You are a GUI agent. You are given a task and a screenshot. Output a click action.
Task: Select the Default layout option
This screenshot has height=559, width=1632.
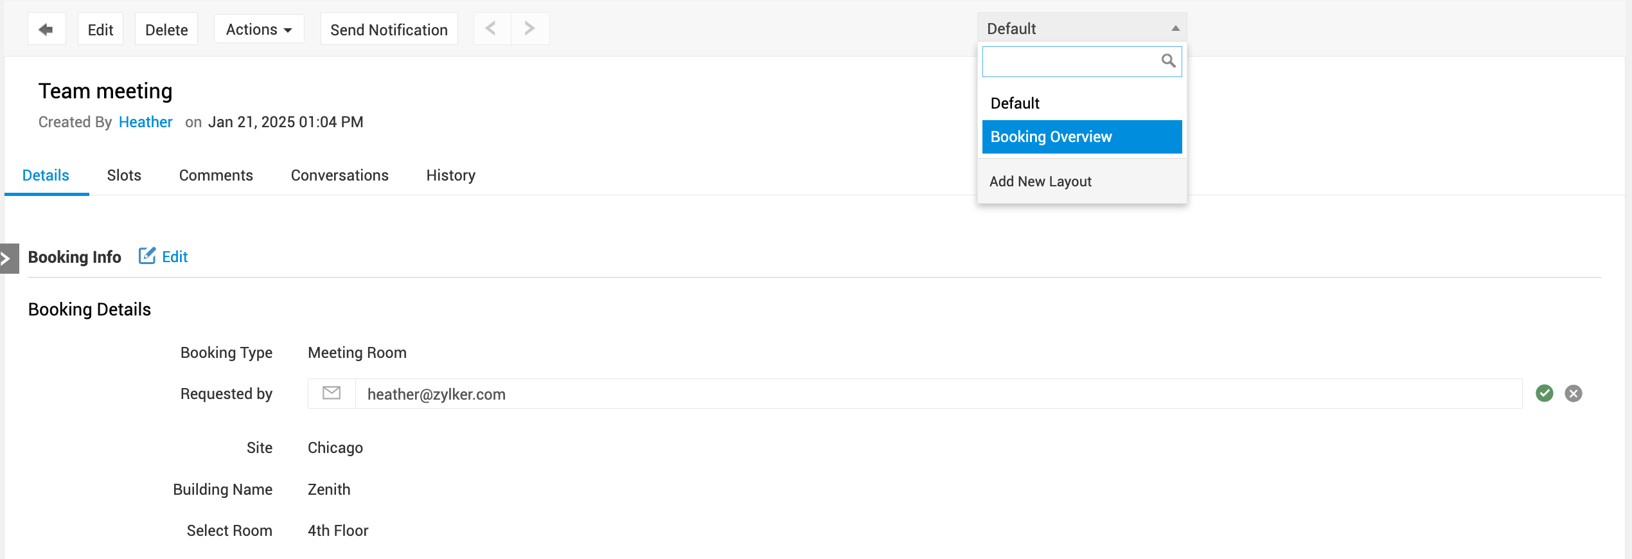click(1082, 103)
